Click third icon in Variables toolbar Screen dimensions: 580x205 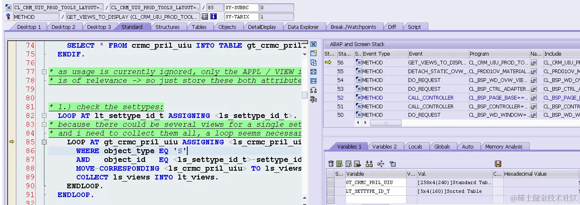(x=348, y=164)
